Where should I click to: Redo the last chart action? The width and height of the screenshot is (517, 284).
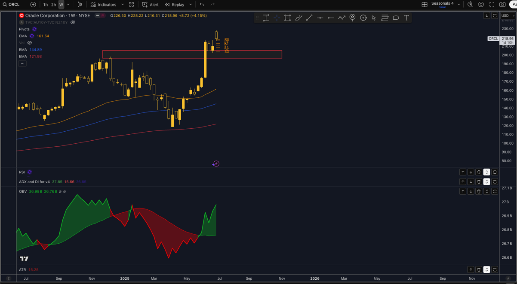pyautogui.click(x=212, y=4)
